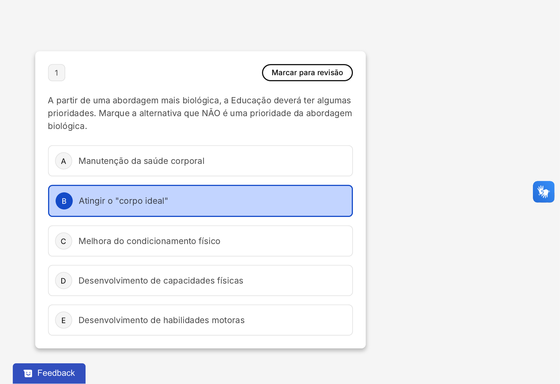Select the letter D option circle
Viewport: 560px width, 384px height.
(63, 281)
